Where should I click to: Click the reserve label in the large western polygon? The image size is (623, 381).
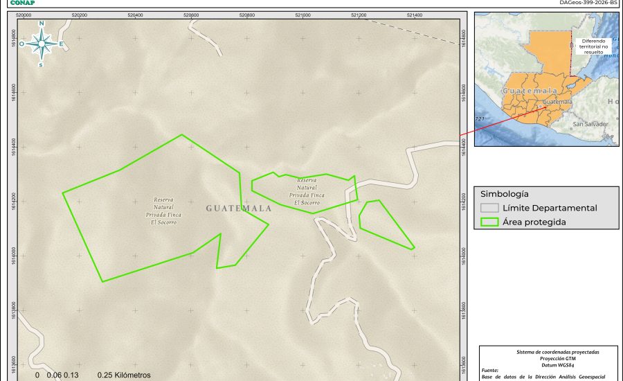point(163,211)
